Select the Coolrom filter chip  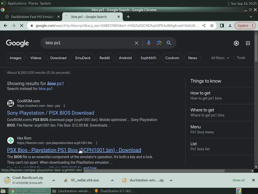[172, 58]
